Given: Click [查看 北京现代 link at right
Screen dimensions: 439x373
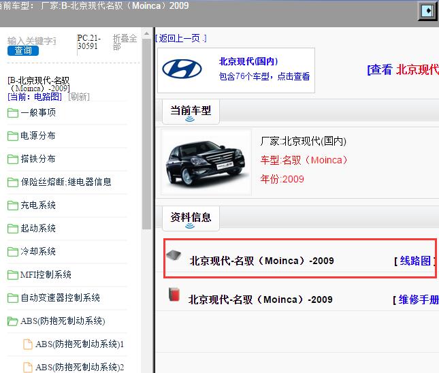Looking at the screenshot, I should pos(403,69).
